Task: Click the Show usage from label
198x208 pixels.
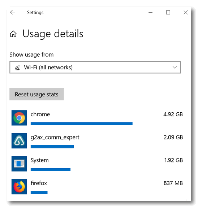Action: point(31,55)
